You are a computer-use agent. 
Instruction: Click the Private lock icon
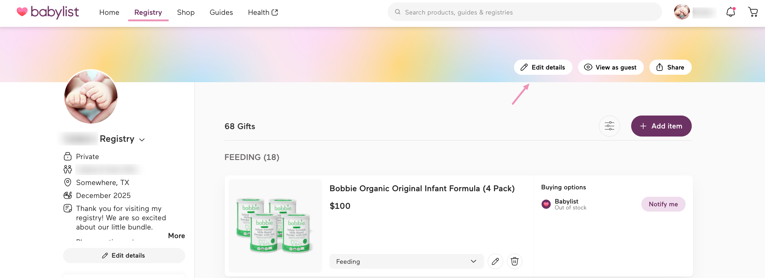[68, 157]
